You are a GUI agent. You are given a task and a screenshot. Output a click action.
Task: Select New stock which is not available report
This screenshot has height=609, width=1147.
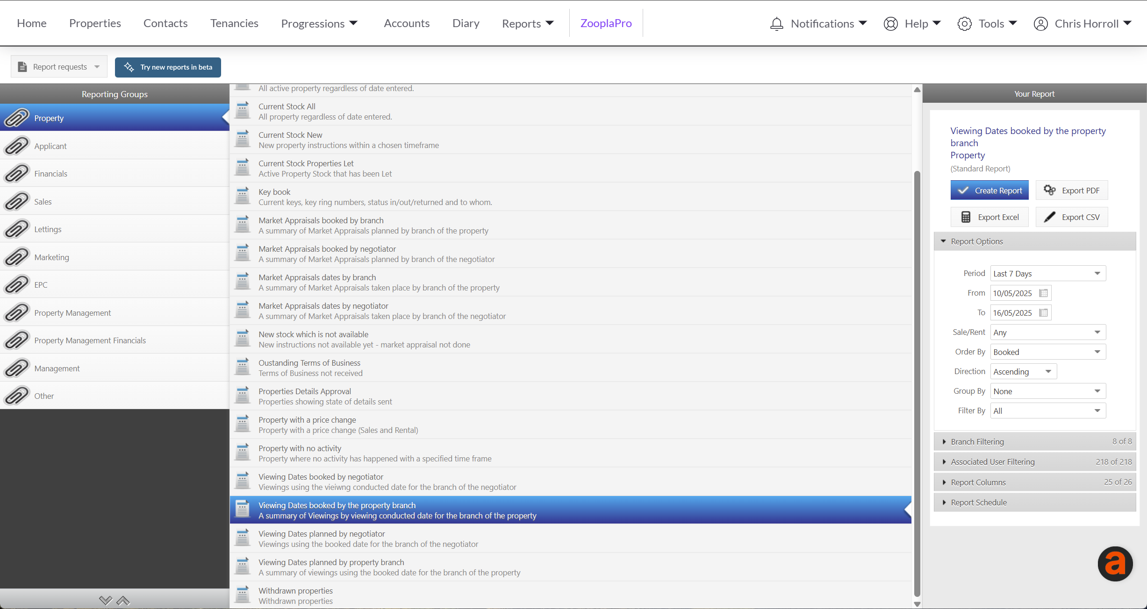[570, 339]
